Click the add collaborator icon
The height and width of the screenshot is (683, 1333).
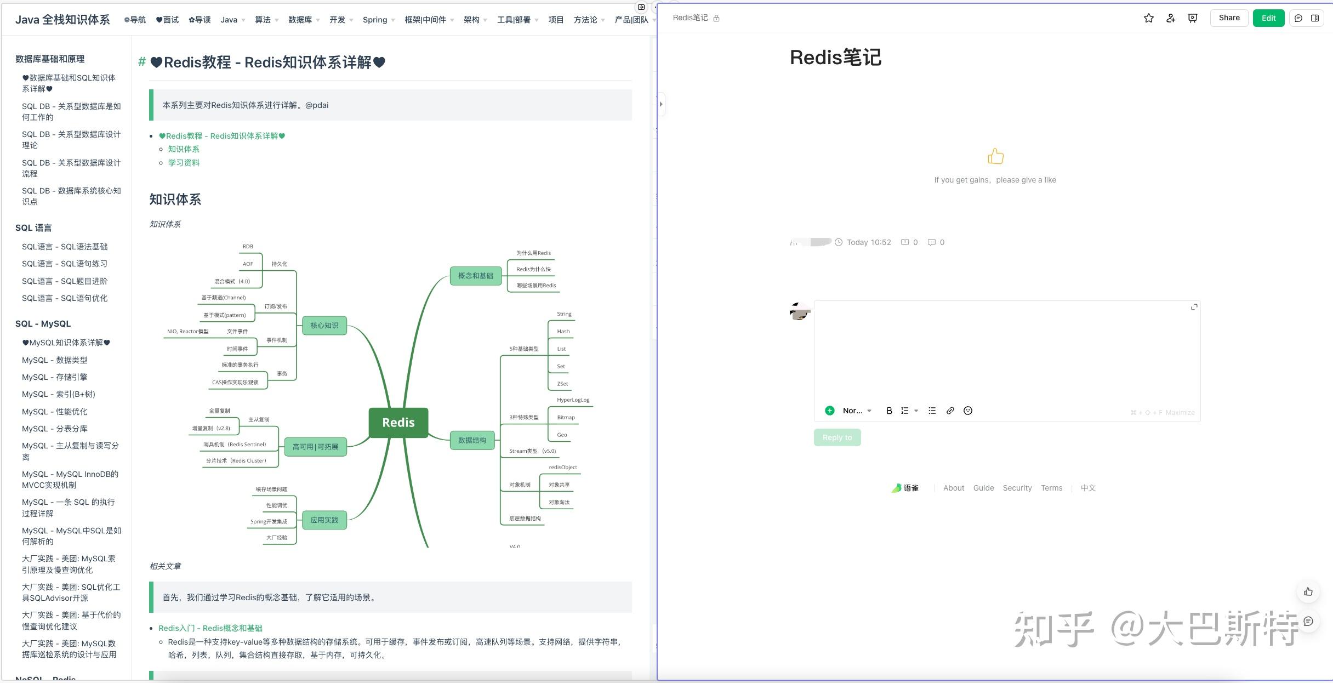coord(1171,18)
